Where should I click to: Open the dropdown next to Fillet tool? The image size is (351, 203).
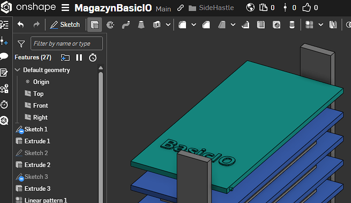tap(195, 24)
